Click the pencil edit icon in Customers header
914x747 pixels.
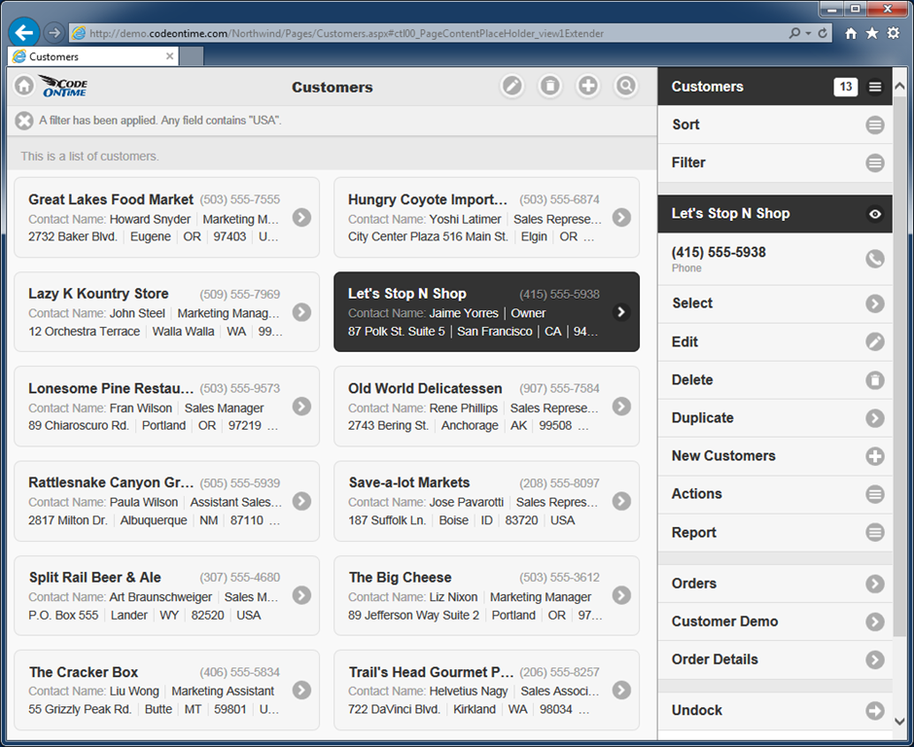pos(512,87)
